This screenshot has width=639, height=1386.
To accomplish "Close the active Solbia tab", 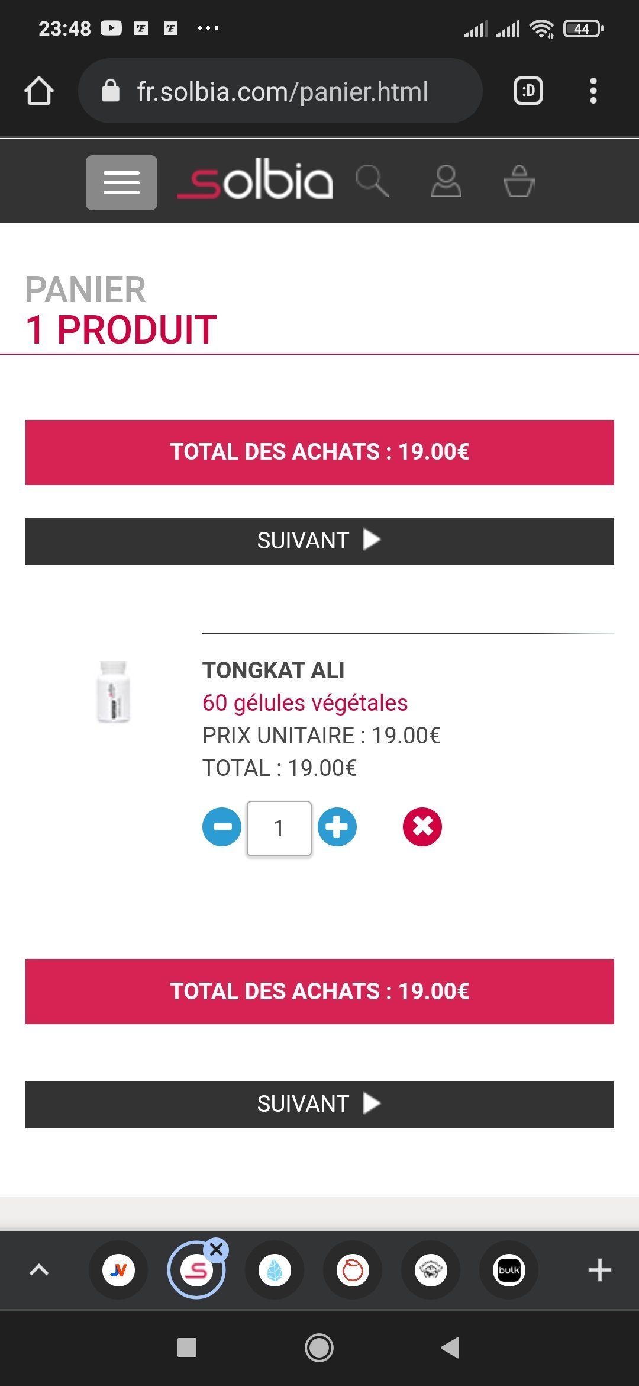I will [217, 1250].
